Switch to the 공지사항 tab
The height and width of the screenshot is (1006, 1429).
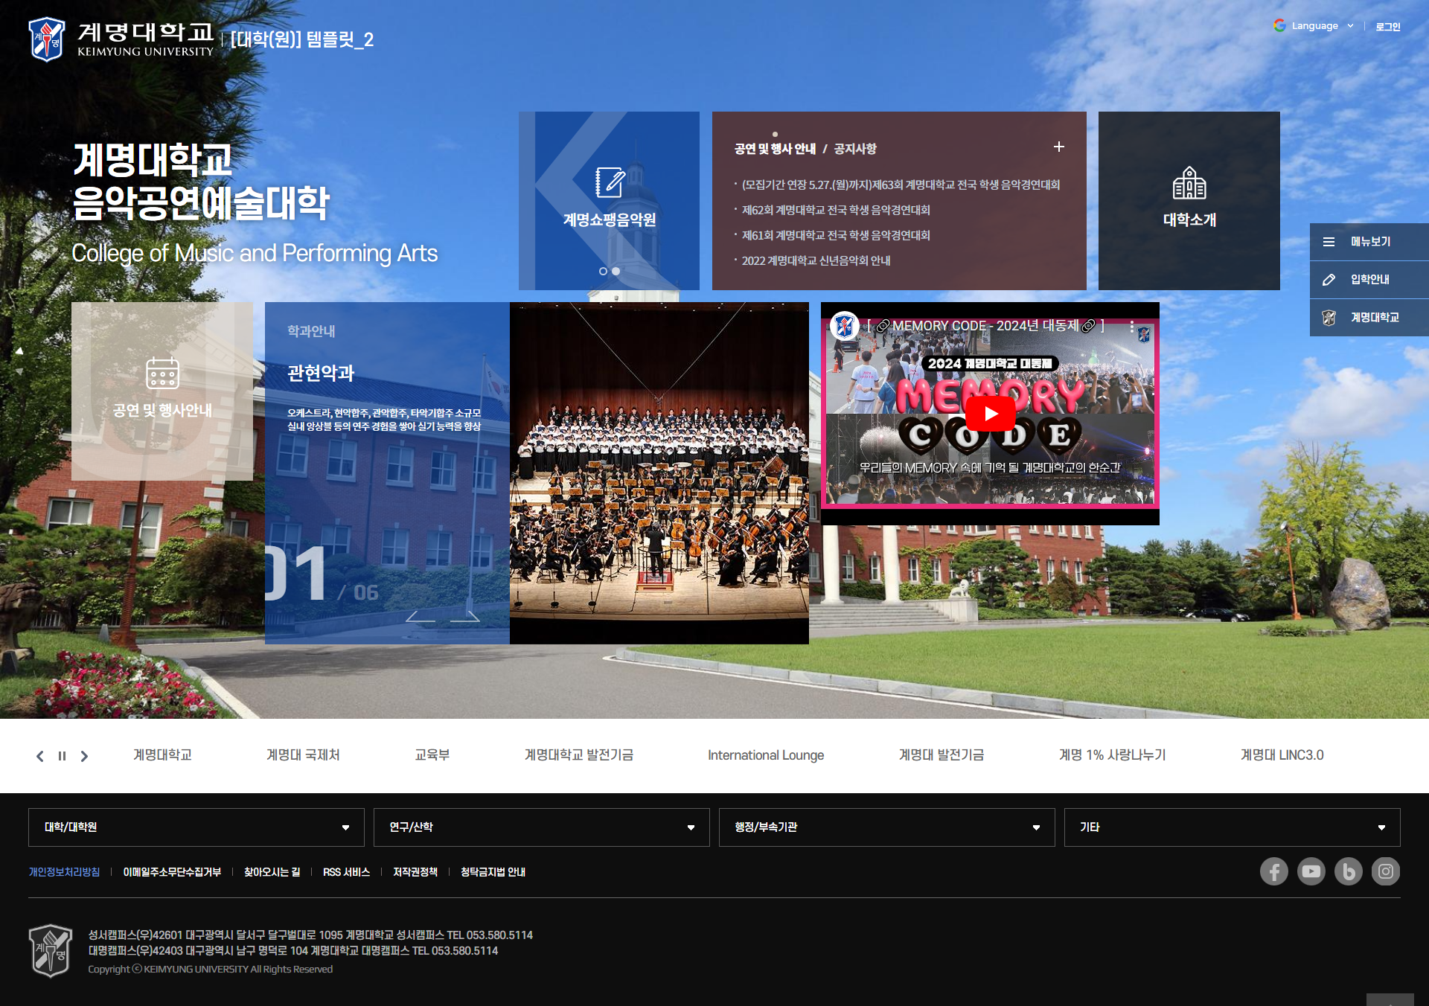855,149
